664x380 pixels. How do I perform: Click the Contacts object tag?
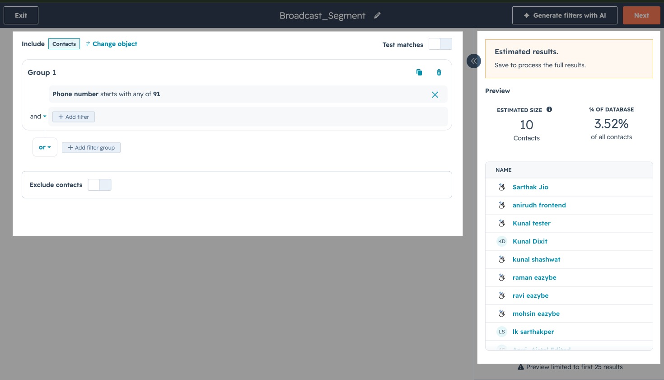click(x=64, y=44)
